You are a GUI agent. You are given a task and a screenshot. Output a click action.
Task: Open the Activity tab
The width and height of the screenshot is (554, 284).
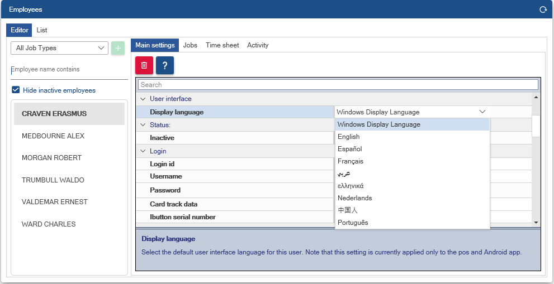pyautogui.click(x=258, y=45)
